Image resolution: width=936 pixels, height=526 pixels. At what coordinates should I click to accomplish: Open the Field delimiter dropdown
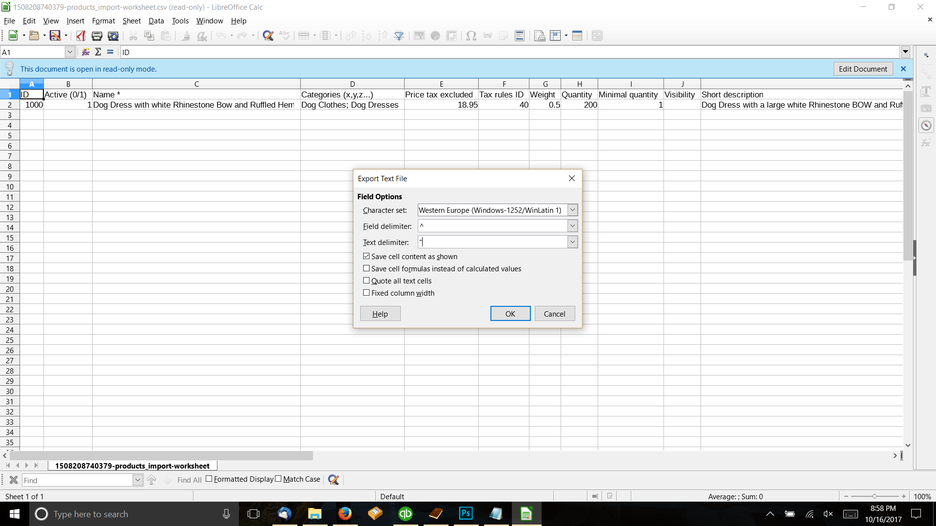pyautogui.click(x=572, y=226)
